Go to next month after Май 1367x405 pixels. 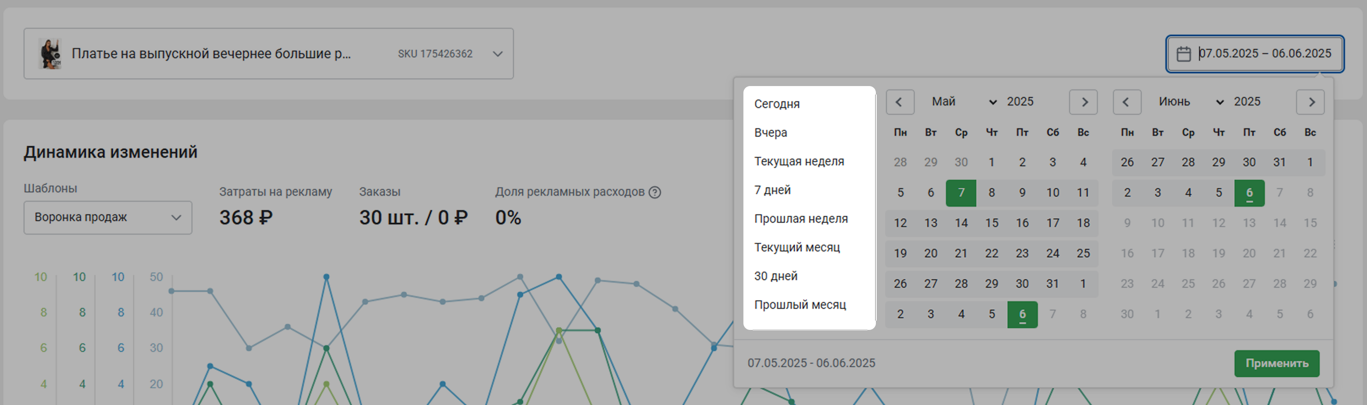tap(1083, 102)
